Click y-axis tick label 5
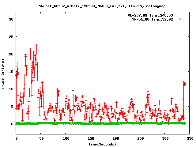The image size is (196, 147). coord(12,107)
